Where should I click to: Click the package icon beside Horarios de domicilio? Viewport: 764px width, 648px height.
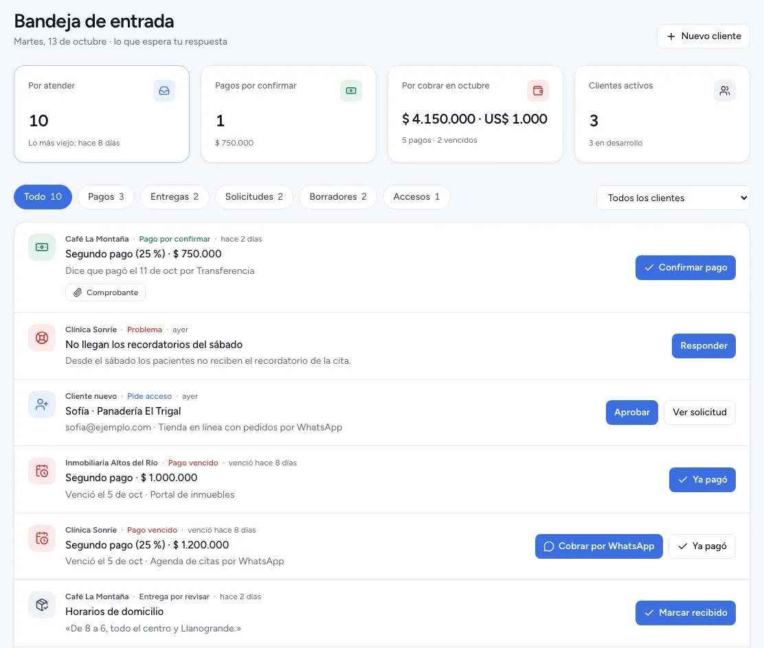click(x=42, y=605)
